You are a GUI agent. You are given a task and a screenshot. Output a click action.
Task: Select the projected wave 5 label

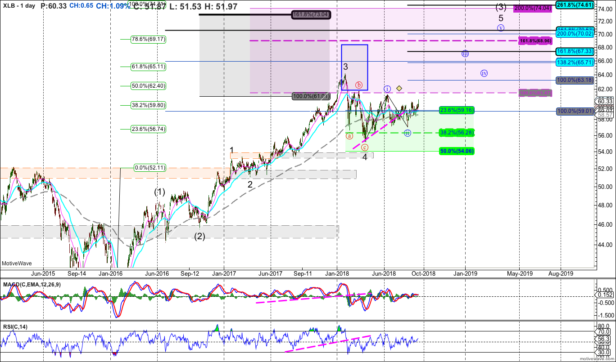click(501, 18)
